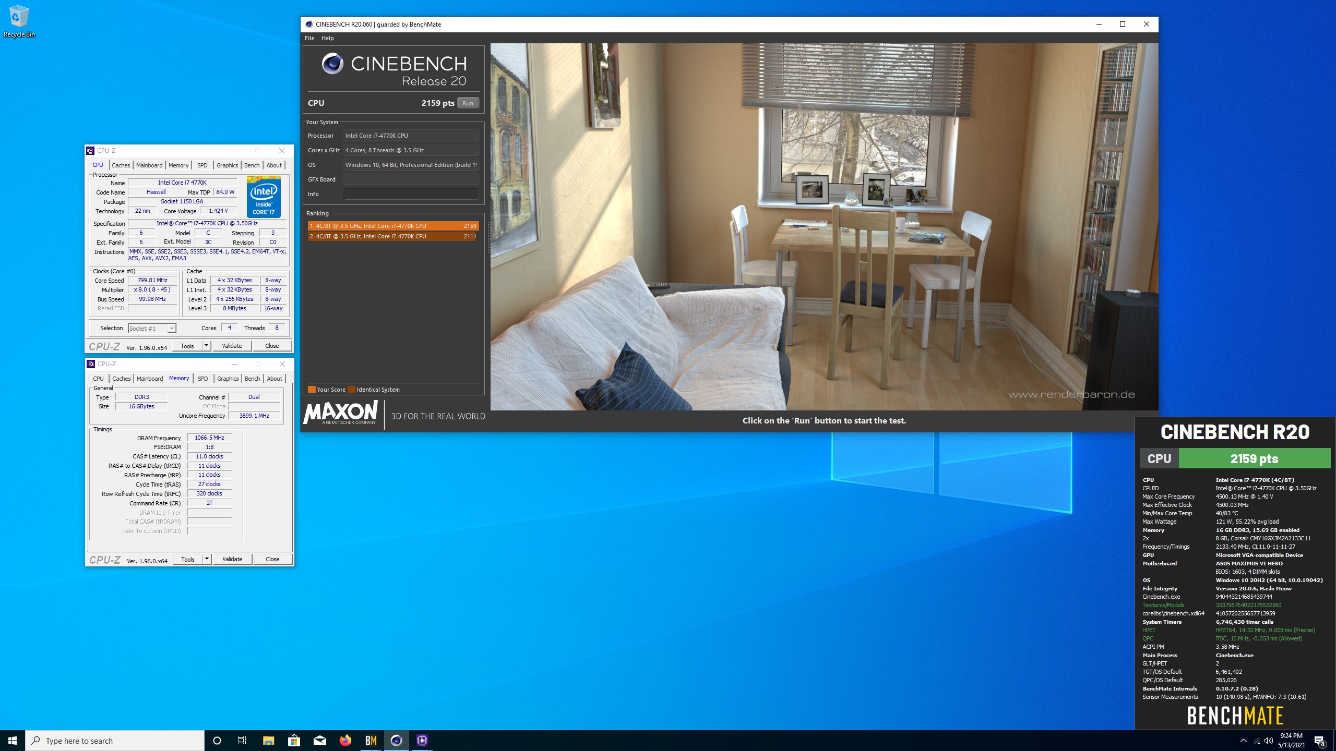Switch to Caches tab in upper CPU-Z

[121, 165]
